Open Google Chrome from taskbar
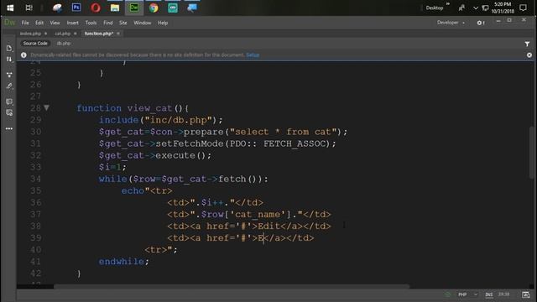This screenshot has width=537, height=302. click(154, 8)
